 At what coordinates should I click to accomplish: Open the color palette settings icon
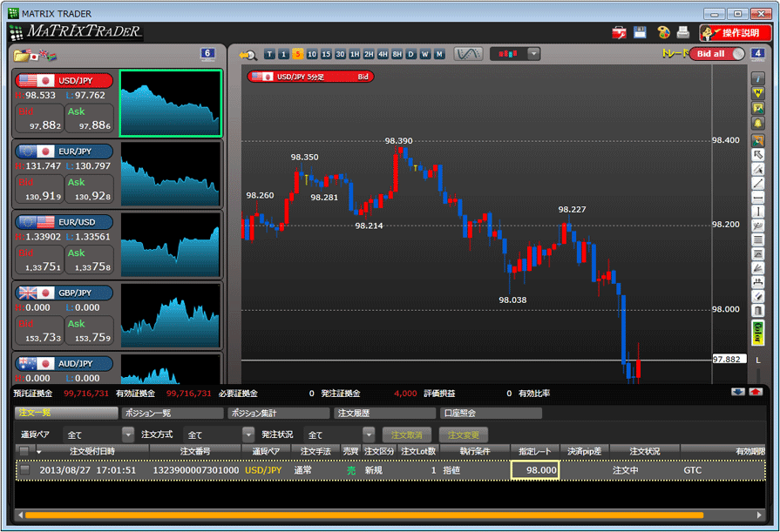pos(663,33)
